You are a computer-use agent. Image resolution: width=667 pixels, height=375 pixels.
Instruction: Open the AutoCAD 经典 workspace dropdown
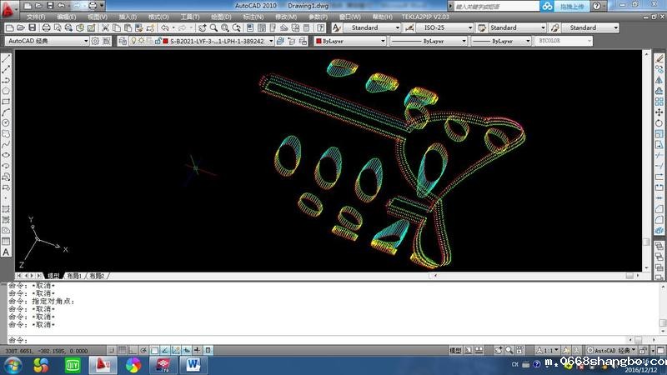[46, 41]
